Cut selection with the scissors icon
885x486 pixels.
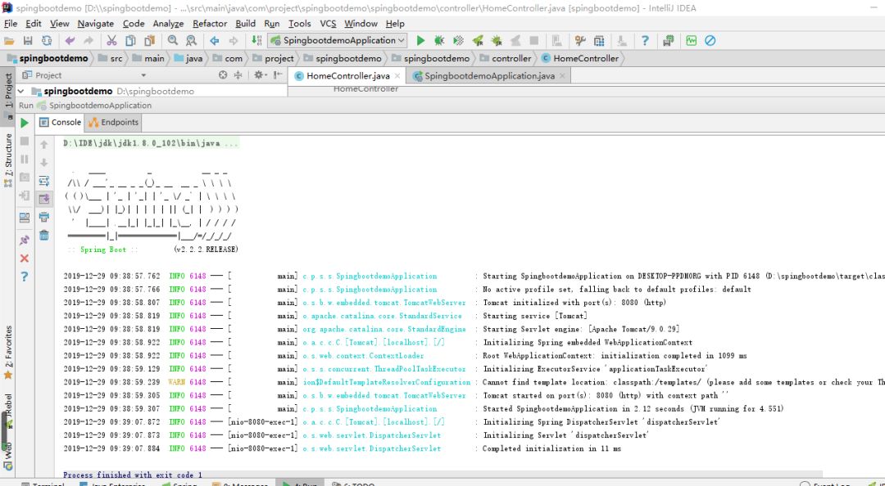[111, 41]
